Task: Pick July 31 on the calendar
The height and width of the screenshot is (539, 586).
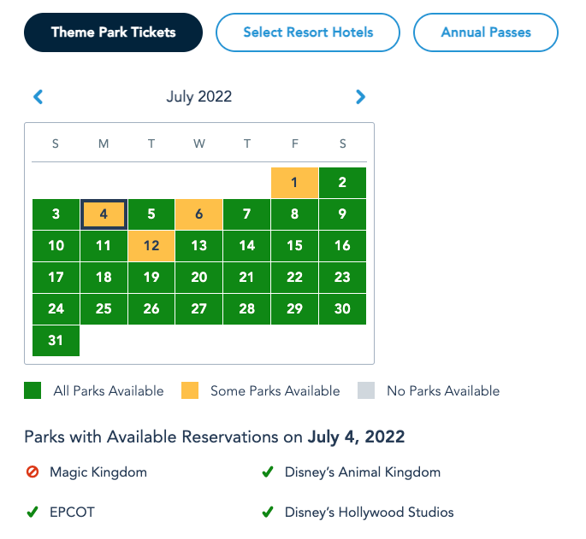Action: (56, 340)
